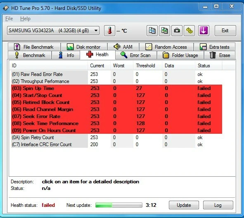The width and height of the screenshot is (244, 218).
Task: Switch to the Error Scan tab
Action: [136, 55]
